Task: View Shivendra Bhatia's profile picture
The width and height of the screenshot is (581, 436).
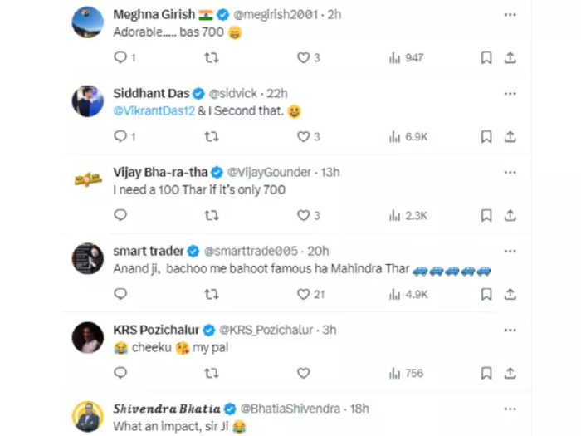Action: pyautogui.click(x=88, y=416)
